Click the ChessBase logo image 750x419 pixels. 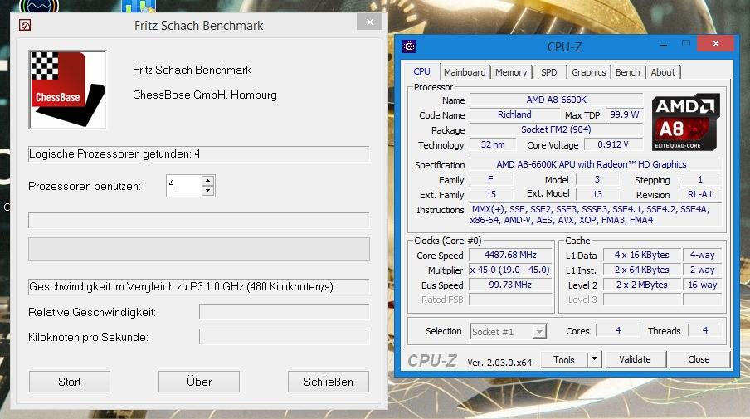click(67, 90)
